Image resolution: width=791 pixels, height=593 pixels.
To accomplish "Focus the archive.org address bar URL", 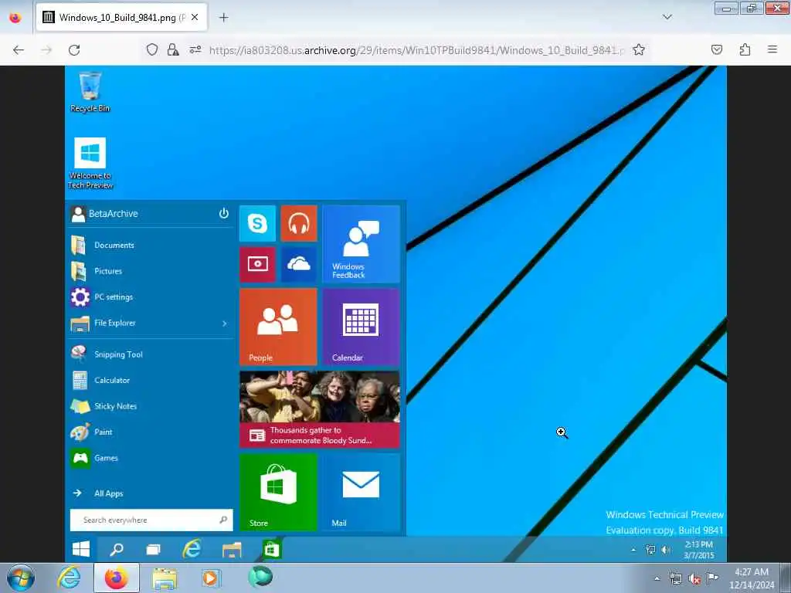I will 416,50.
